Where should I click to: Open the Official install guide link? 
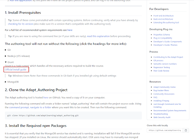point(16,70)
